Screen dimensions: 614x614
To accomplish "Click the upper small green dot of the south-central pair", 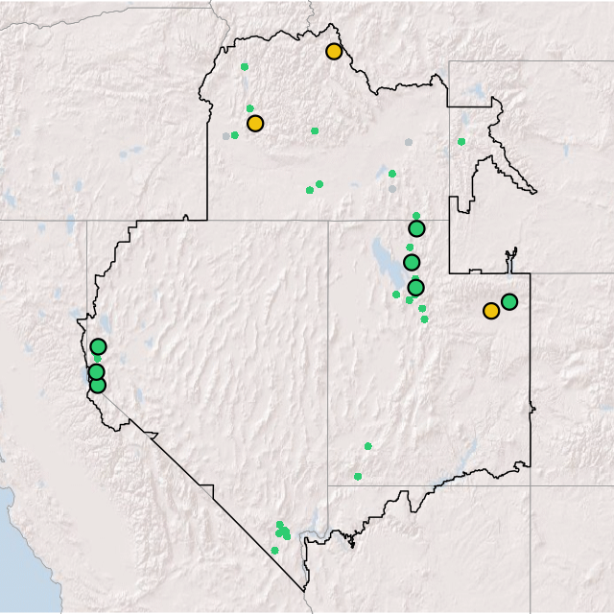I will pyautogui.click(x=367, y=445).
